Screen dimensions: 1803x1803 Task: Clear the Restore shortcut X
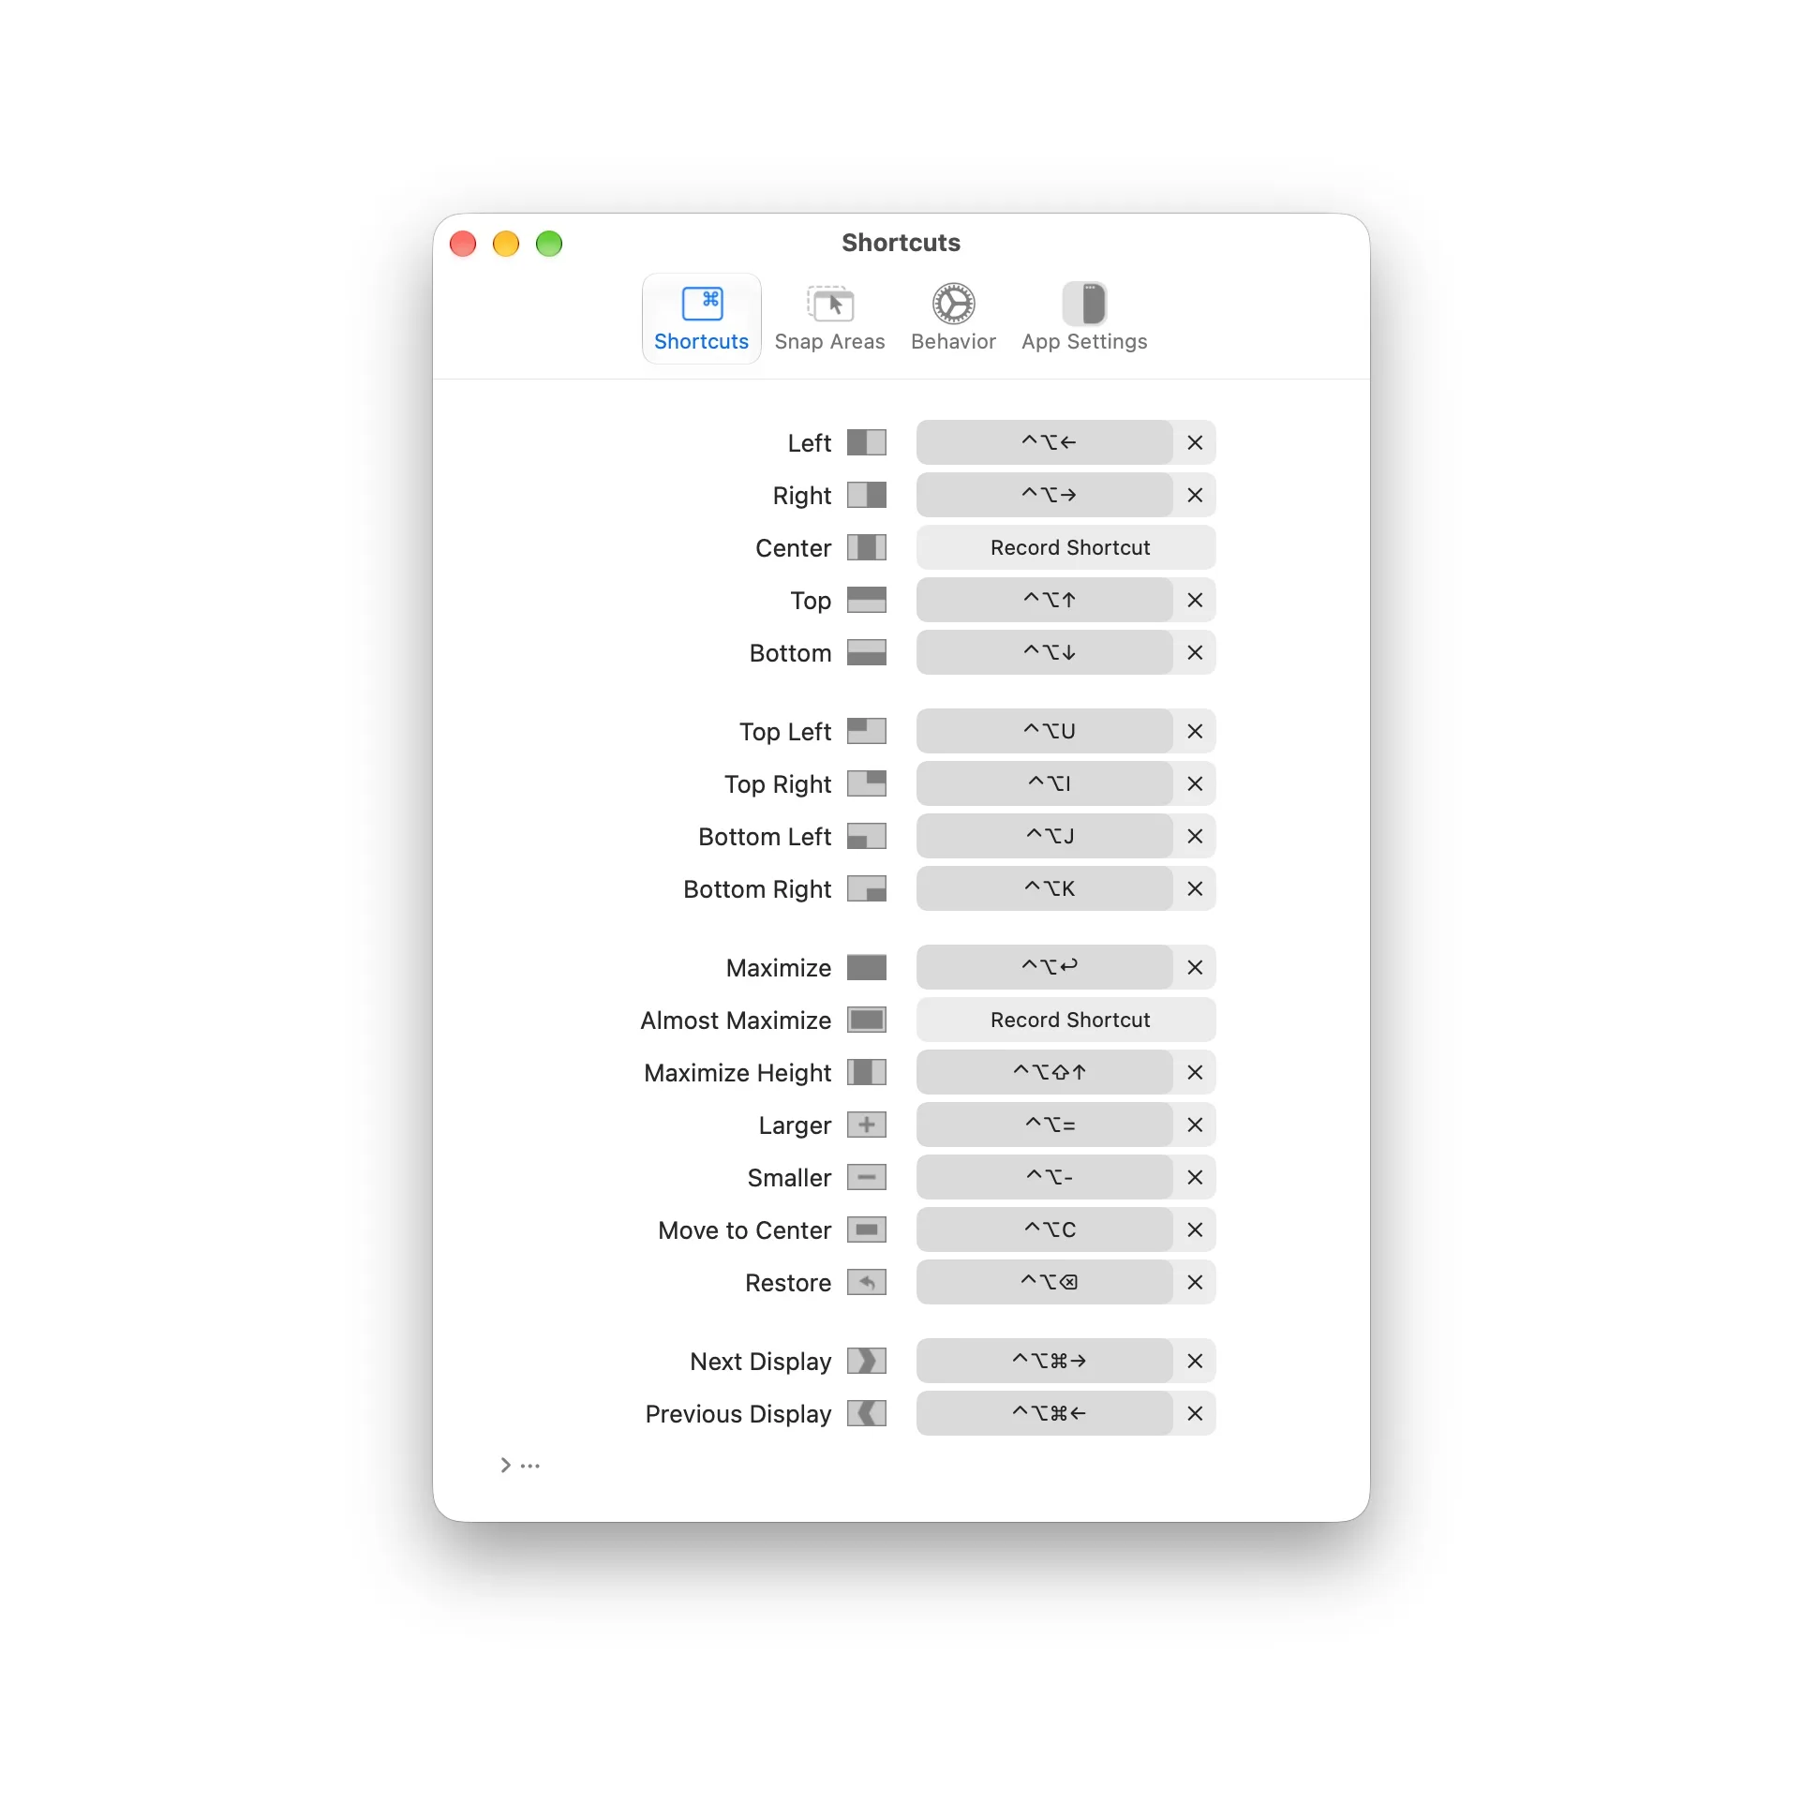click(1195, 1282)
